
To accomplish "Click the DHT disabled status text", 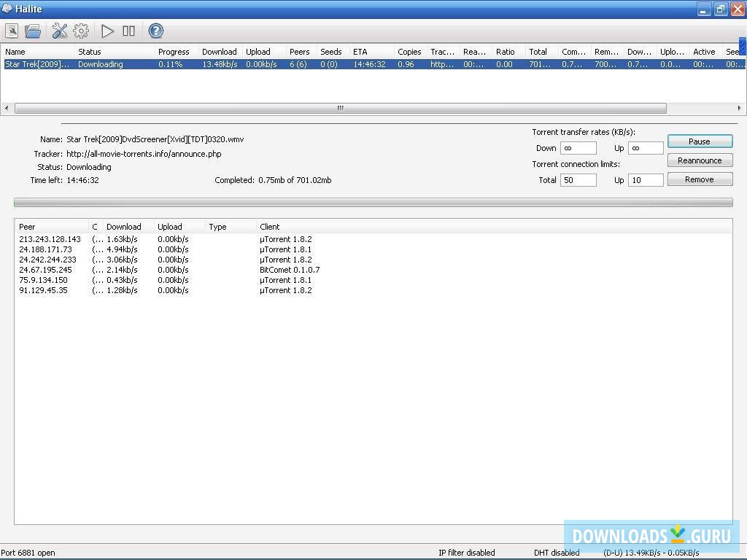I will click(557, 553).
